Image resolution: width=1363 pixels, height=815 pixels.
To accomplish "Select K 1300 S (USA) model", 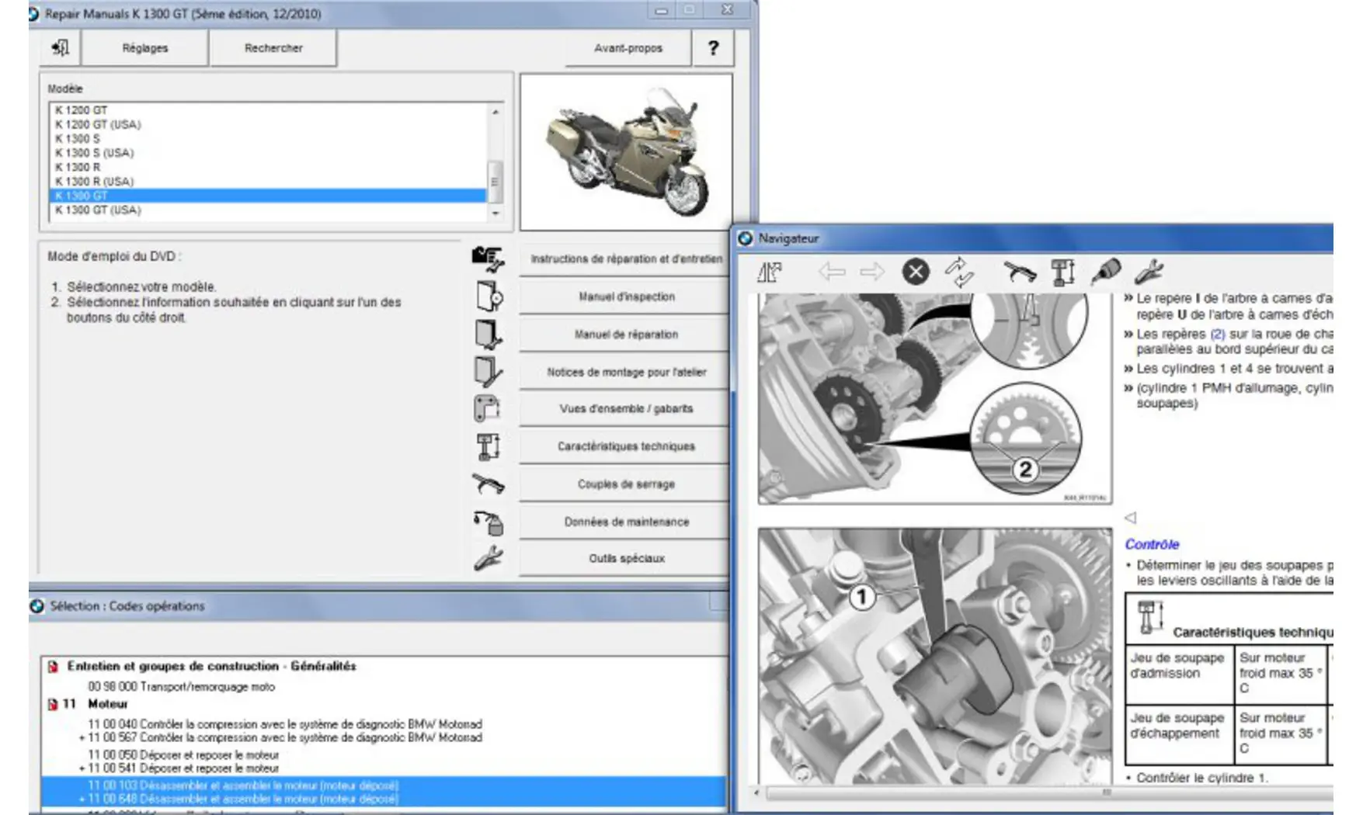I will coord(268,153).
